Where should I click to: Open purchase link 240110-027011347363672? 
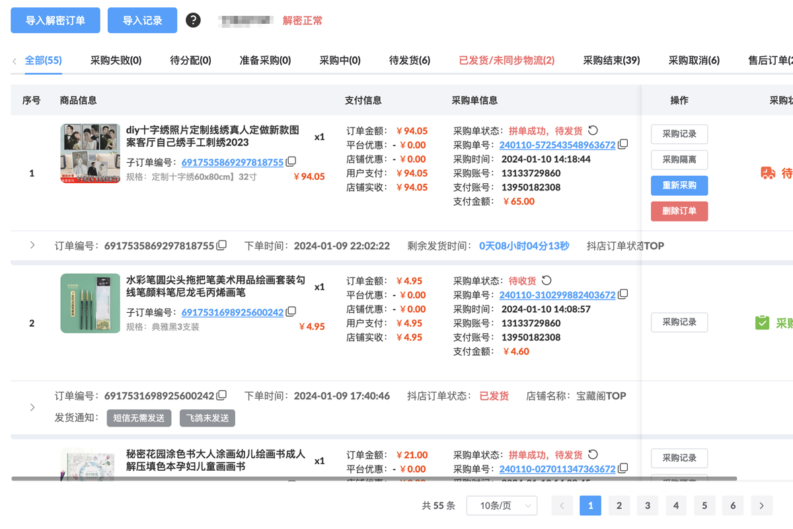[557, 469]
